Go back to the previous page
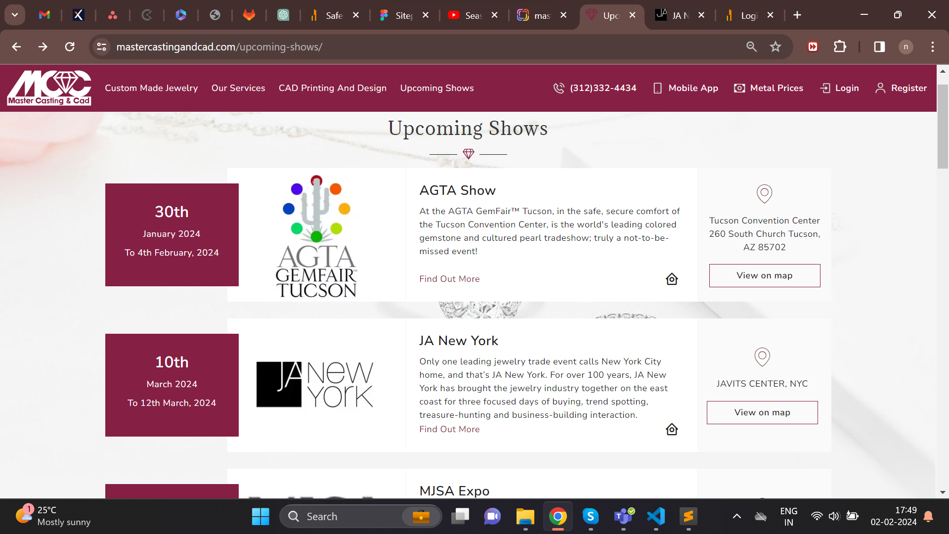Image resolution: width=949 pixels, height=534 pixels. [16, 46]
